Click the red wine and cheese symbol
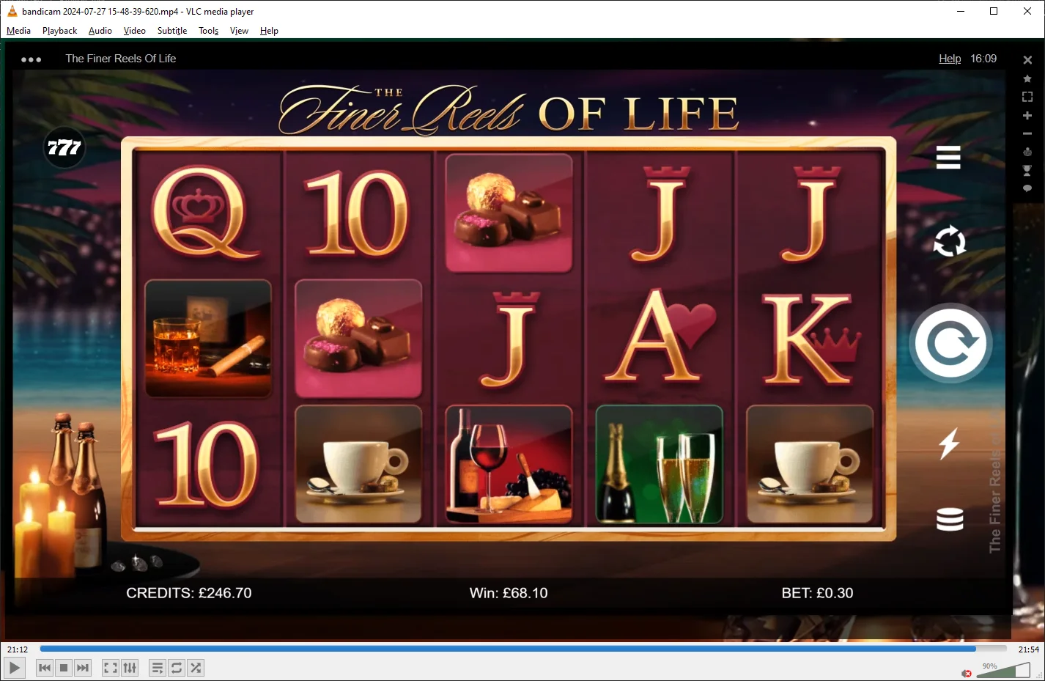This screenshot has width=1045, height=681. (x=509, y=464)
